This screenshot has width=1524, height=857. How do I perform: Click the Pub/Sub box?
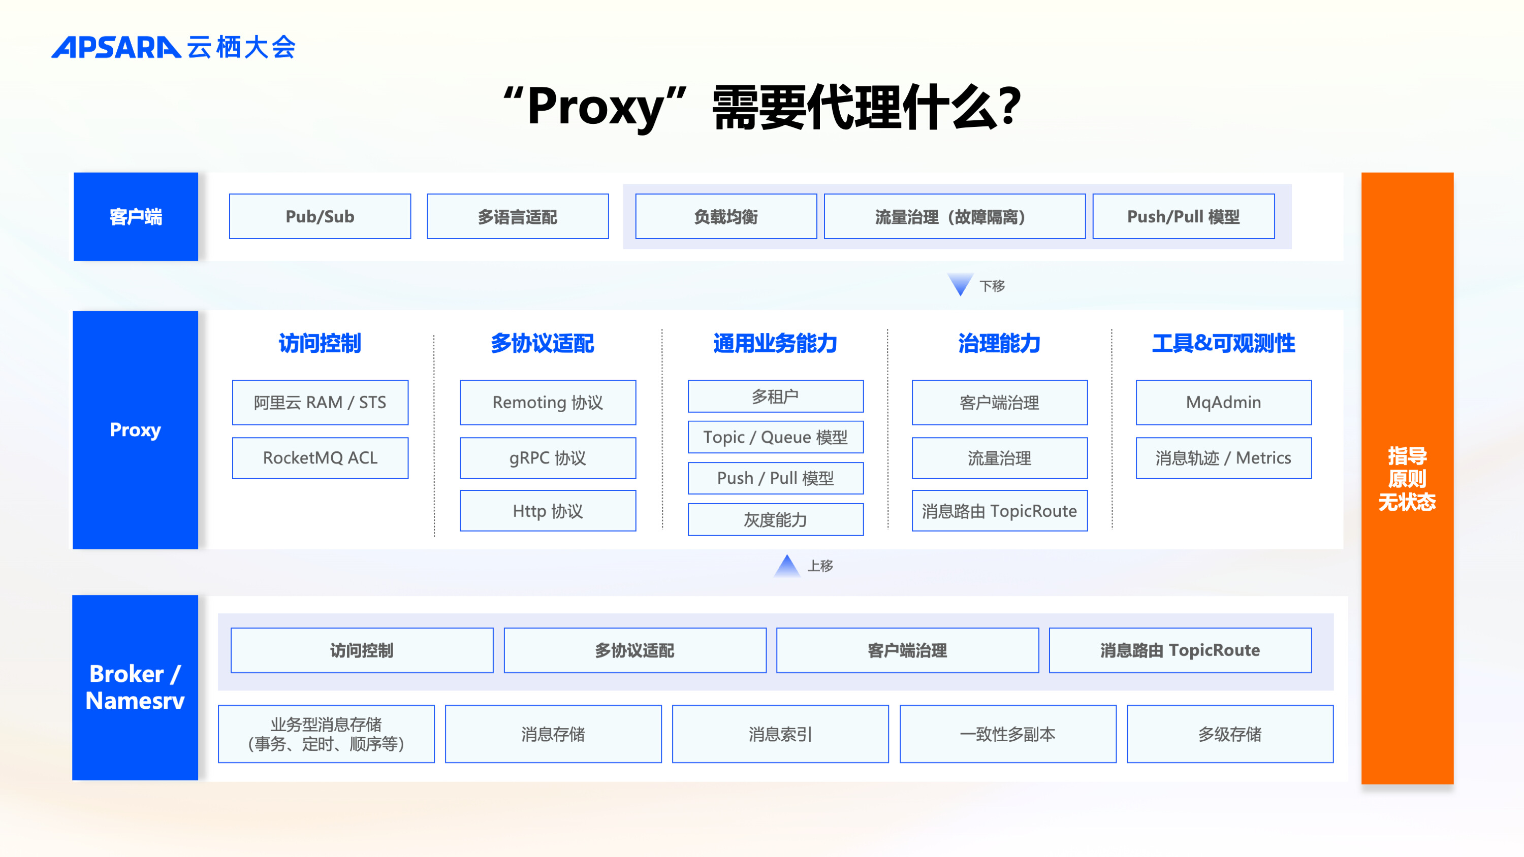point(320,216)
